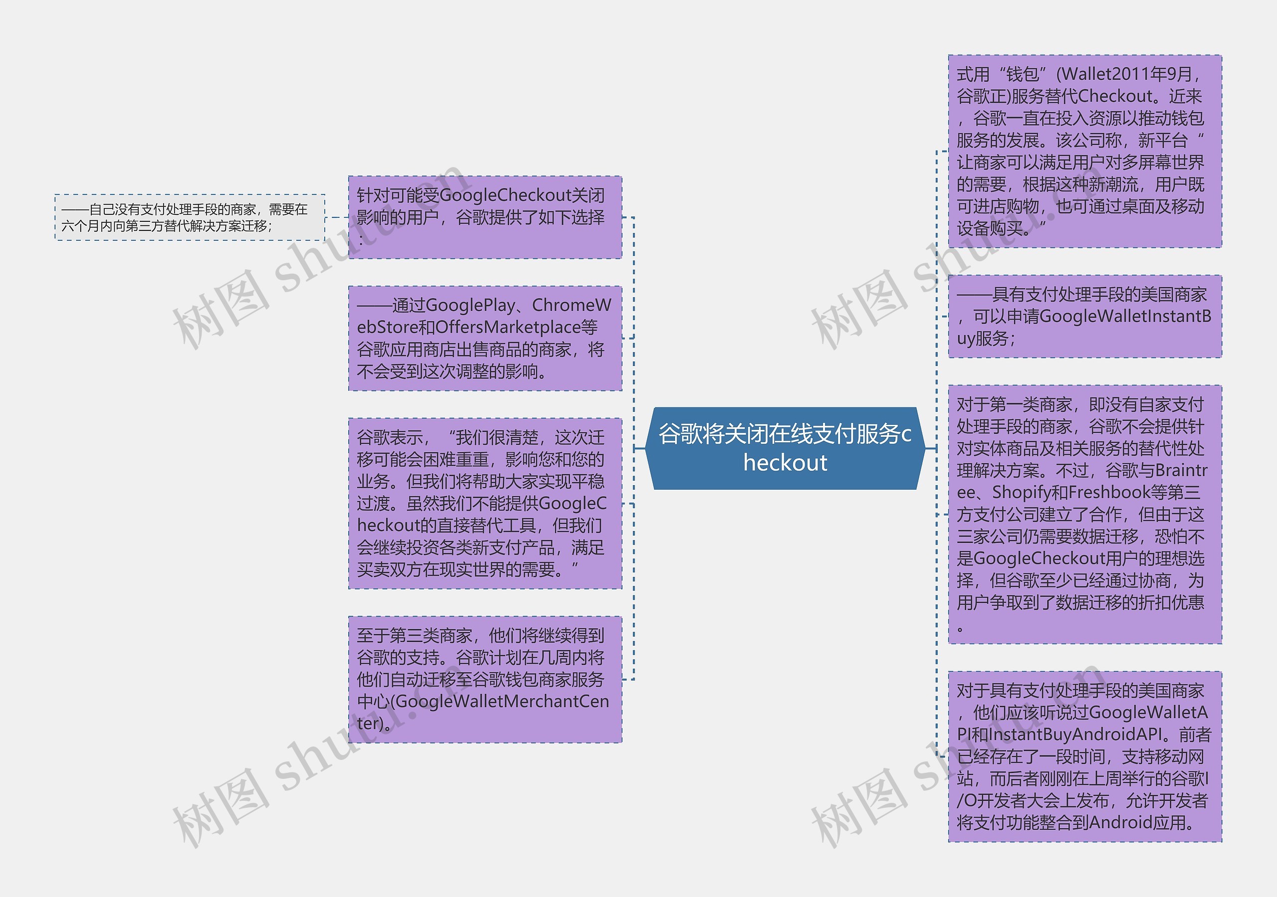1277x897 pixels.
Task: Select the node beginning '至于第三类商家'
Action: coord(484,679)
